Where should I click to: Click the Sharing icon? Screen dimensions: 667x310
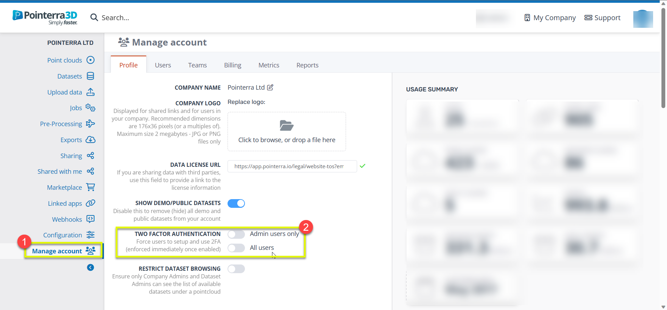(x=90, y=156)
